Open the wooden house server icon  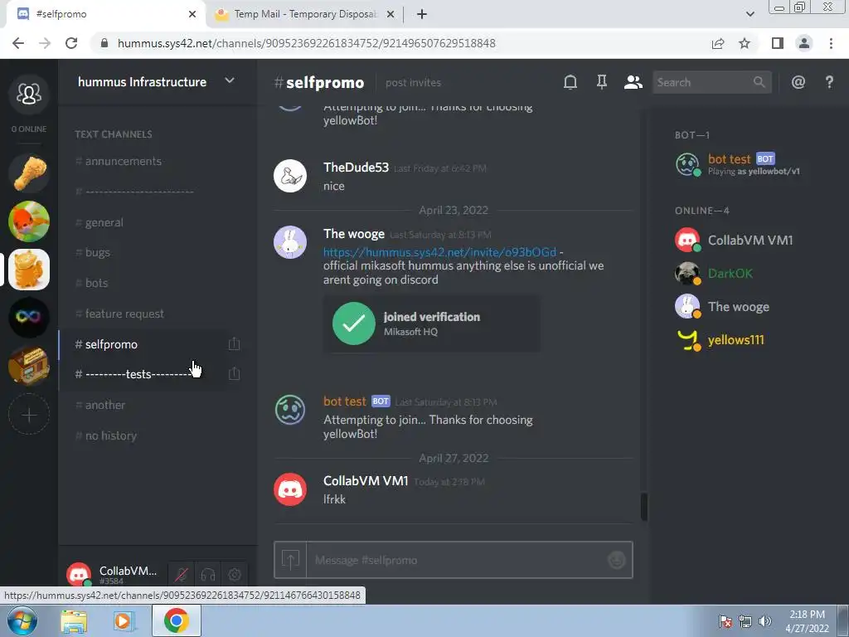click(29, 366)
